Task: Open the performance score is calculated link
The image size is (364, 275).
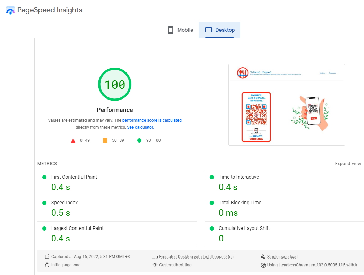Action: pyautogui.click(x=152, y=120)
